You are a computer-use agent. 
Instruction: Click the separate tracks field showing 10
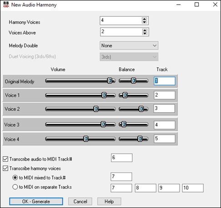[x=193, y=188]
